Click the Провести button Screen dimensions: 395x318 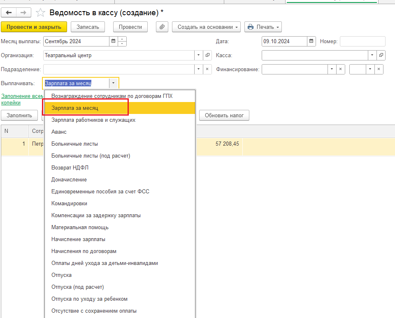coord(130,27)
